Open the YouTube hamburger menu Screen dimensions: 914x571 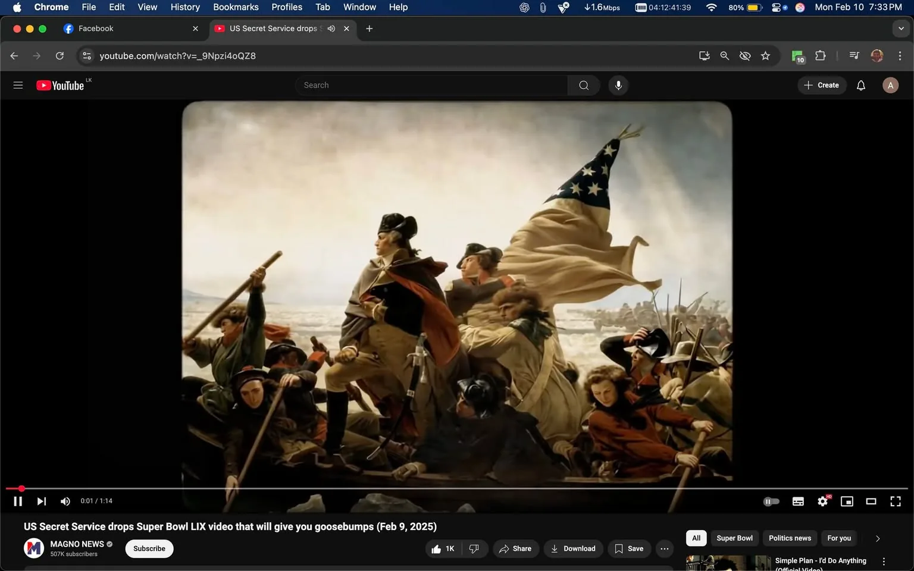point(18,84)
